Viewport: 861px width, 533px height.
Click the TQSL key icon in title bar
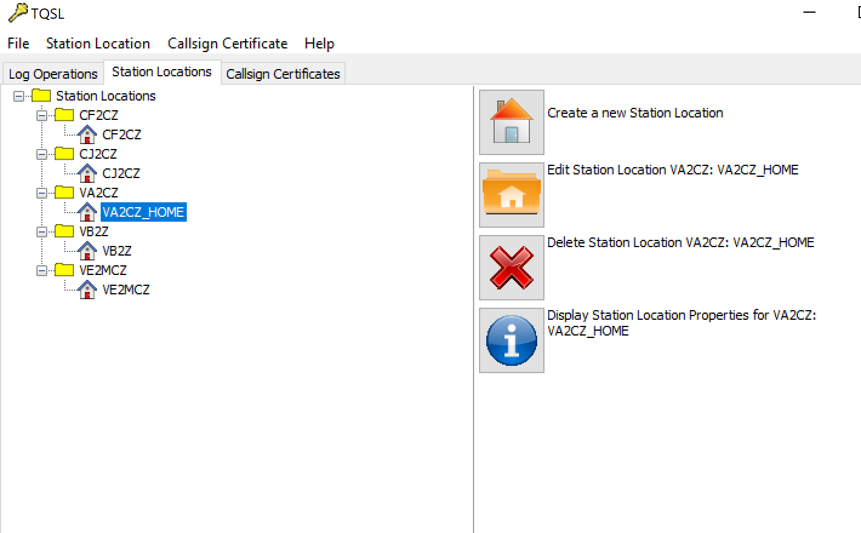(x=18, y=13)
